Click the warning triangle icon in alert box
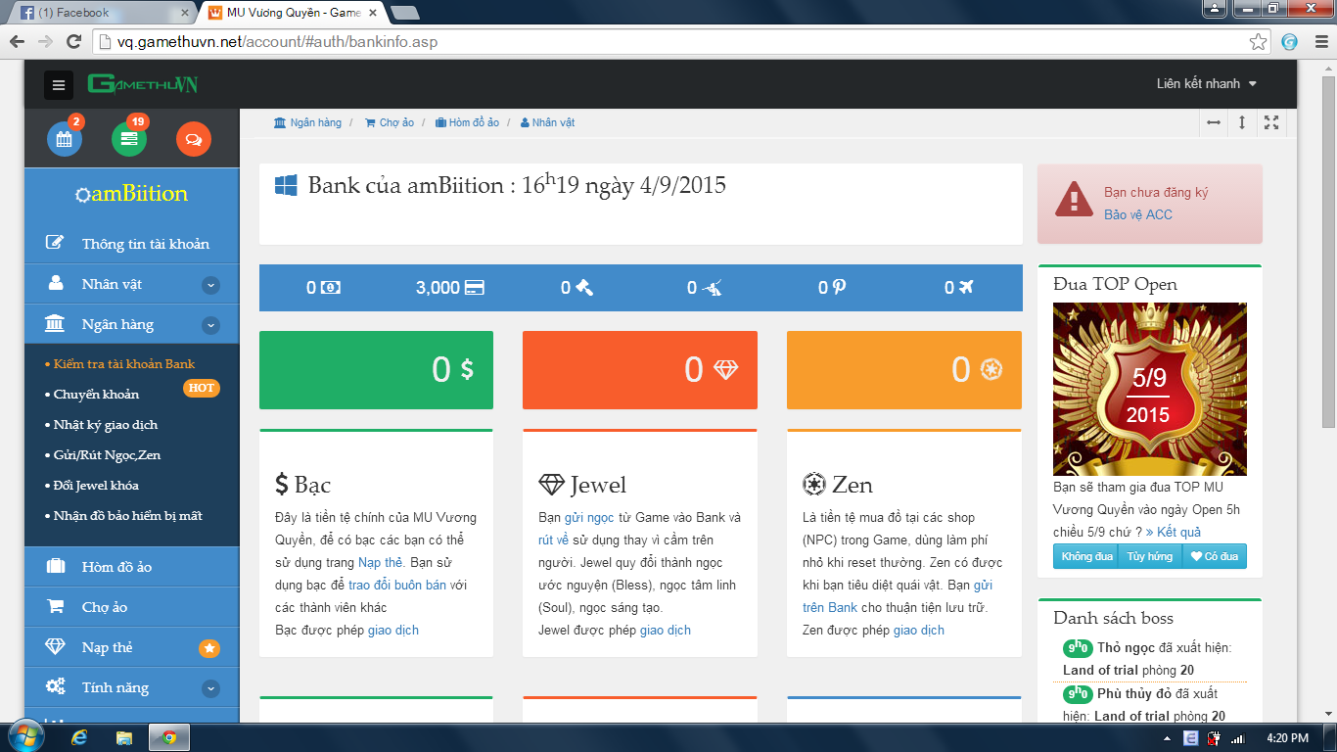 point(1074,199)
